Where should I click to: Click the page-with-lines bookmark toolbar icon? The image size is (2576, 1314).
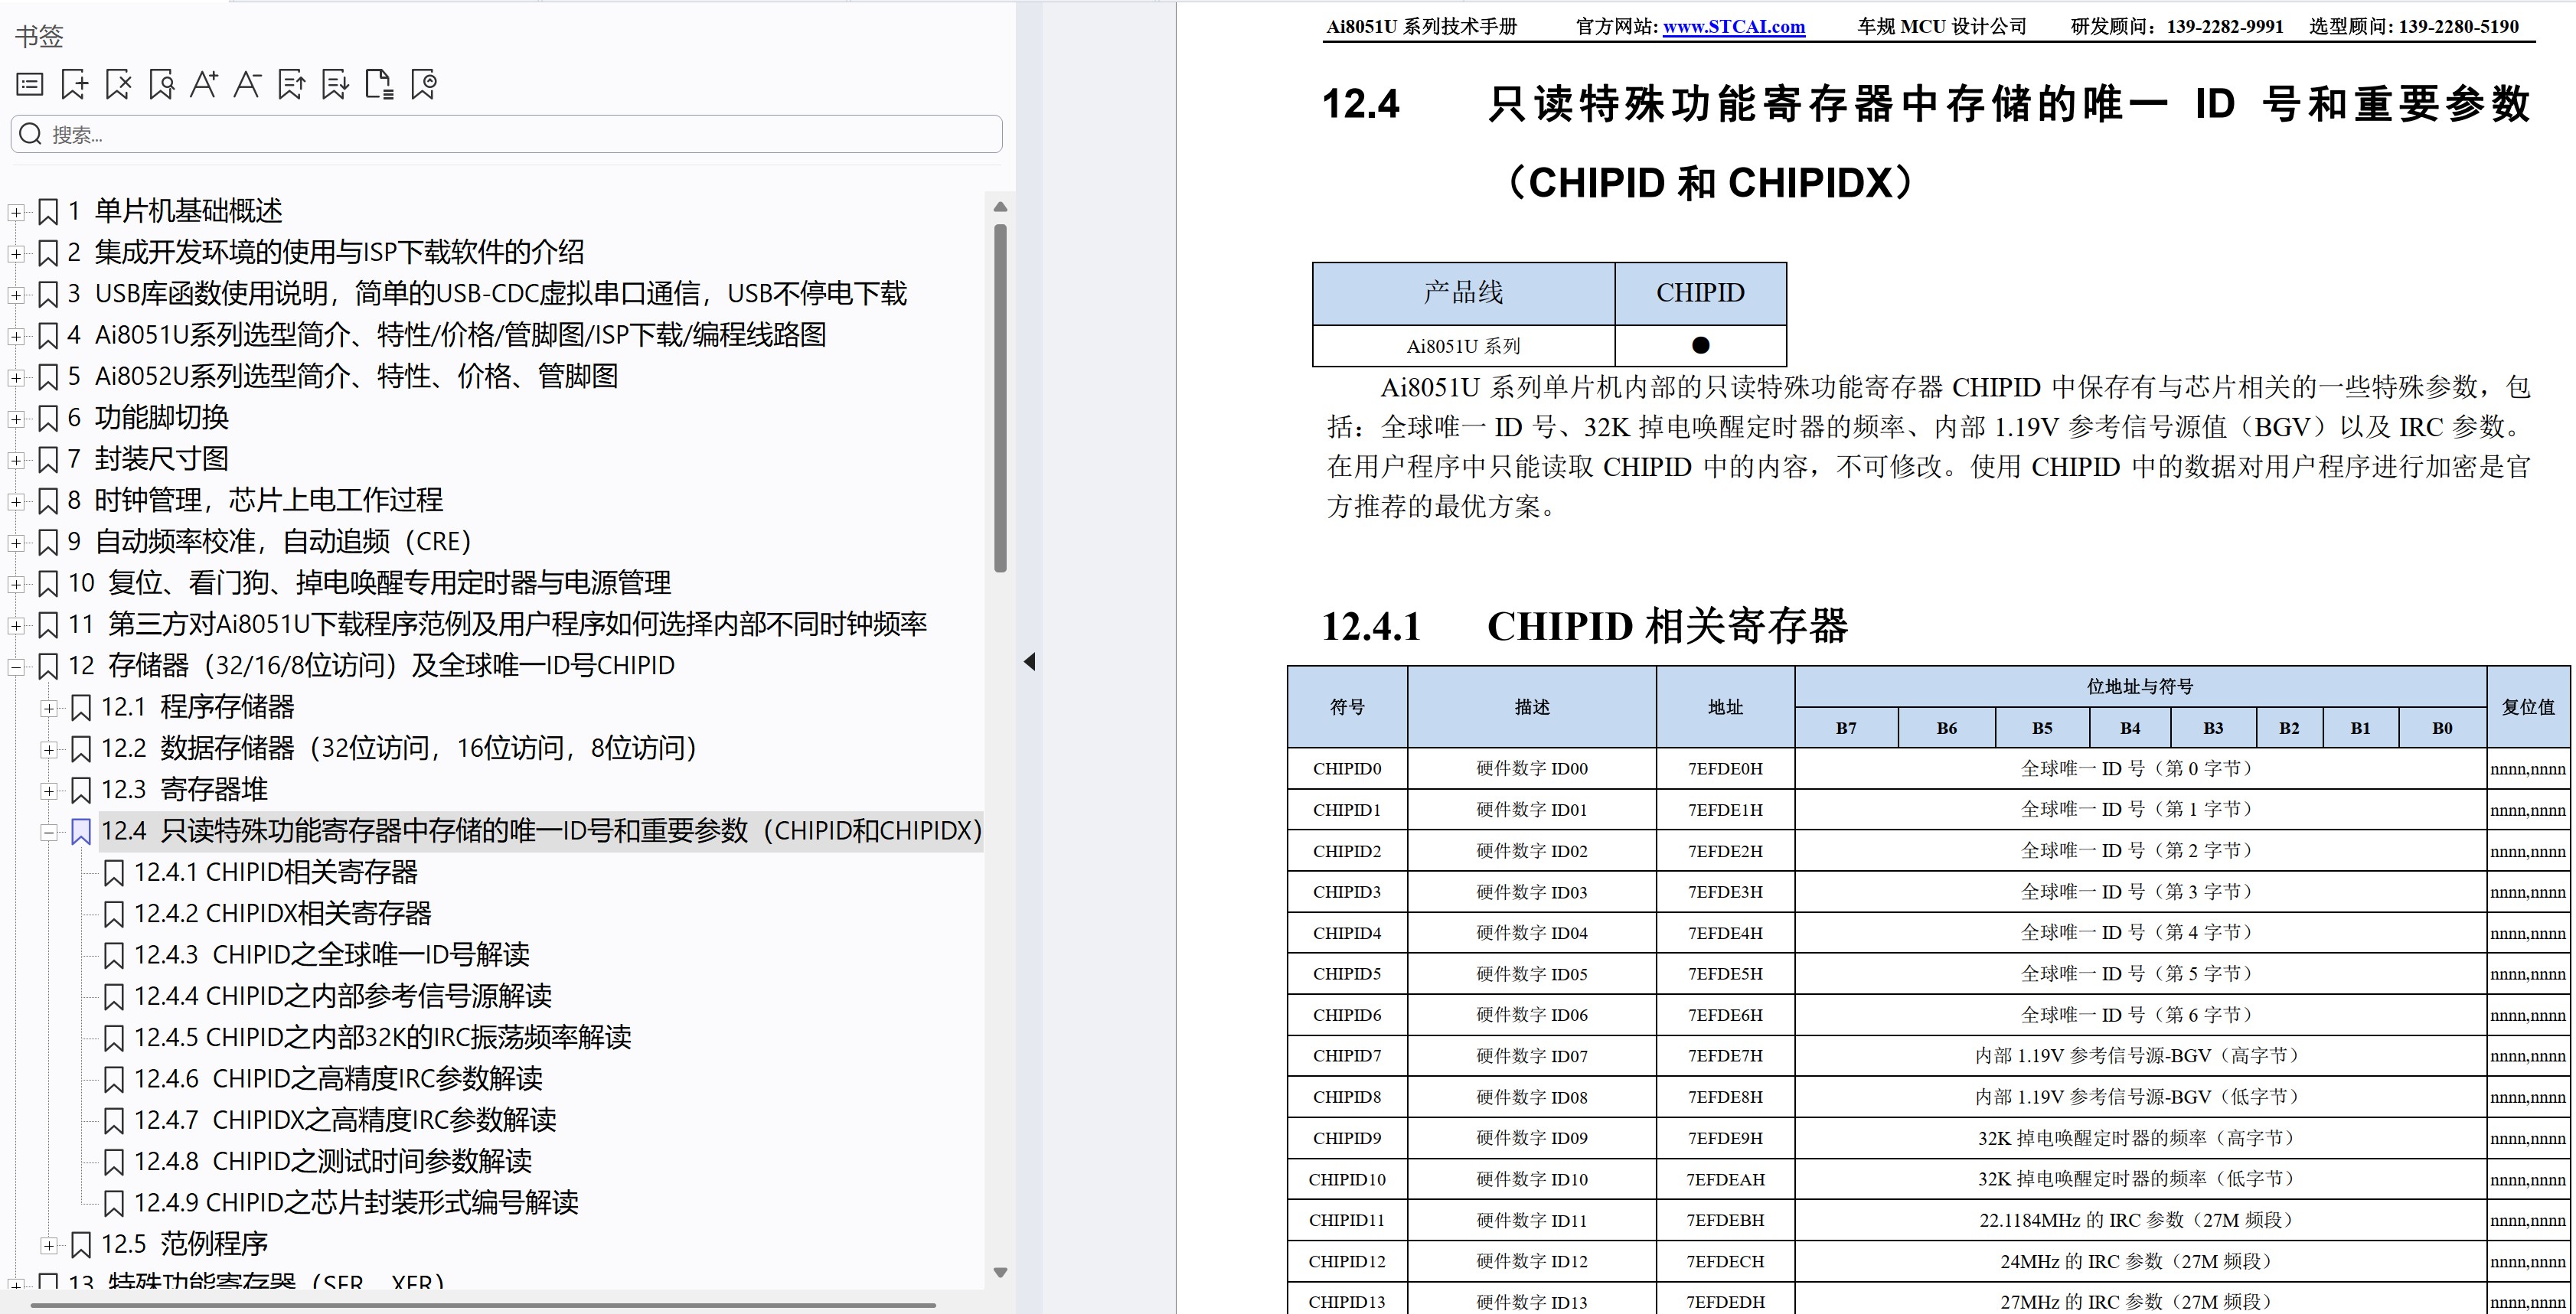(379, 85)
